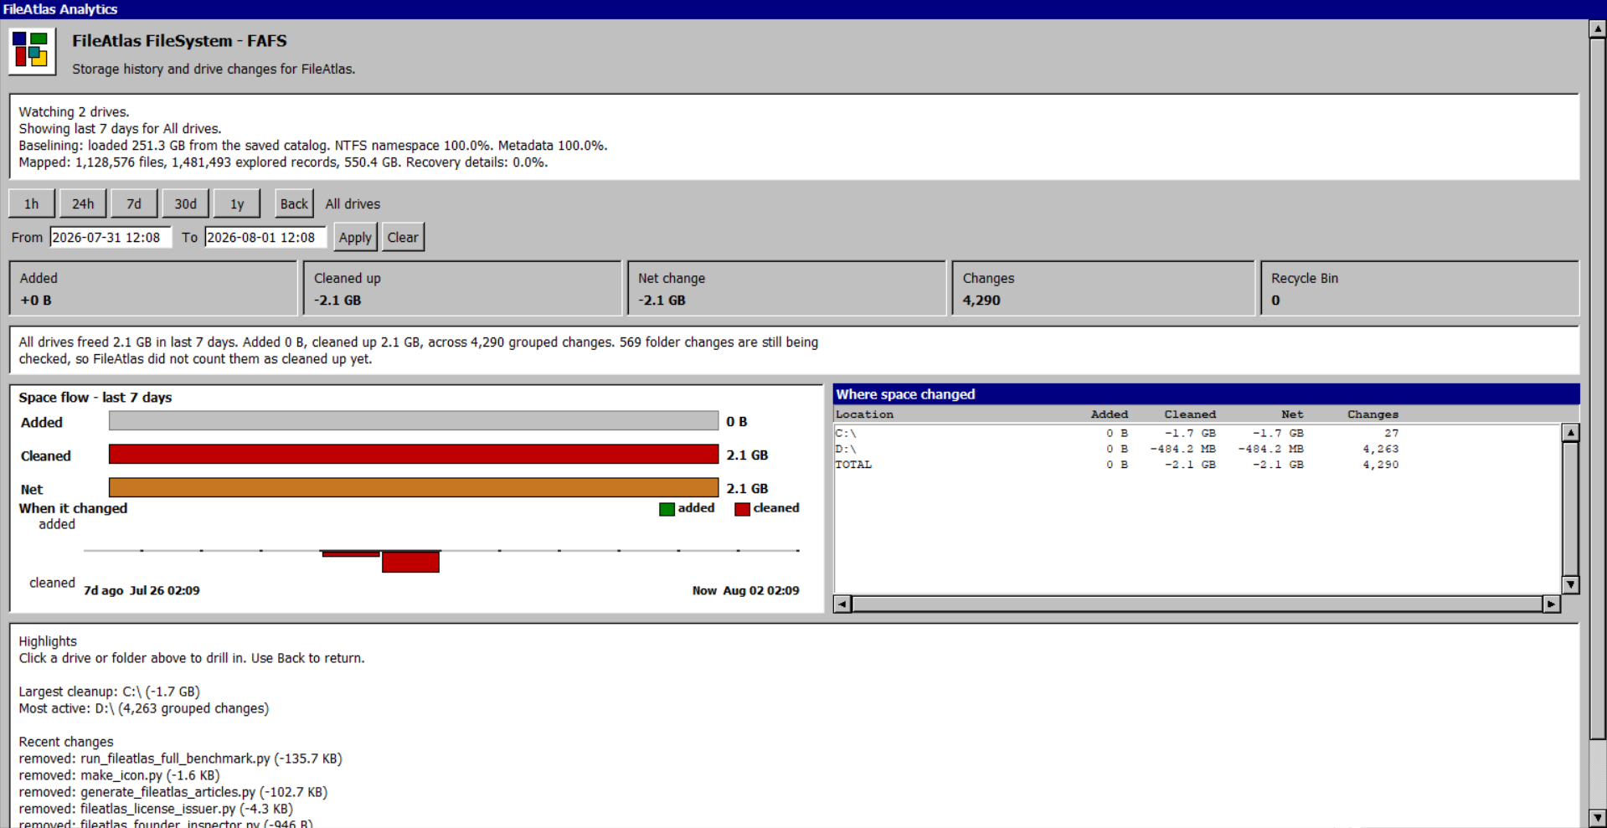Click the All drives label
Screen dimensions: 1607x828
point(353,203)
